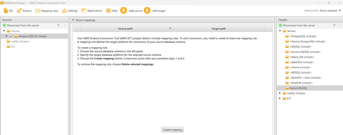Click the green disconnect icon in Sources
This screenshot has width=343, height=135.
pos(4,25)
